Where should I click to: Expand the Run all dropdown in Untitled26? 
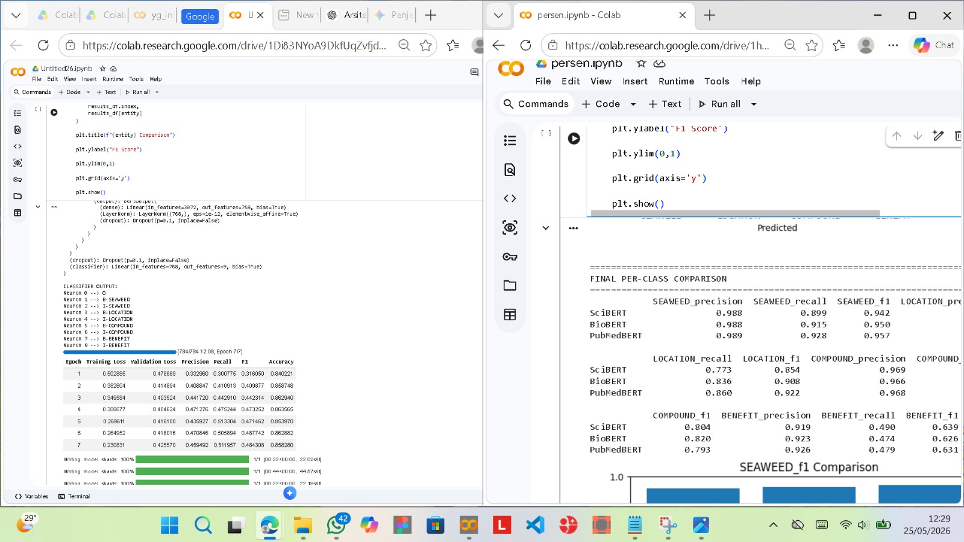coord(157,92)
